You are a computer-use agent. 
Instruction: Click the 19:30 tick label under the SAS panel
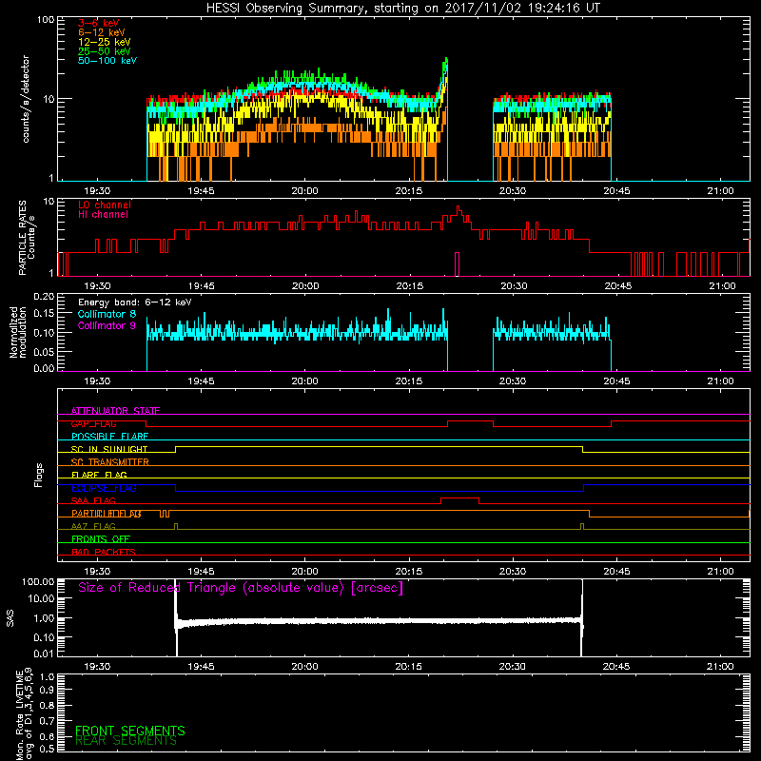pyautogui.click(x=97, y=667)
